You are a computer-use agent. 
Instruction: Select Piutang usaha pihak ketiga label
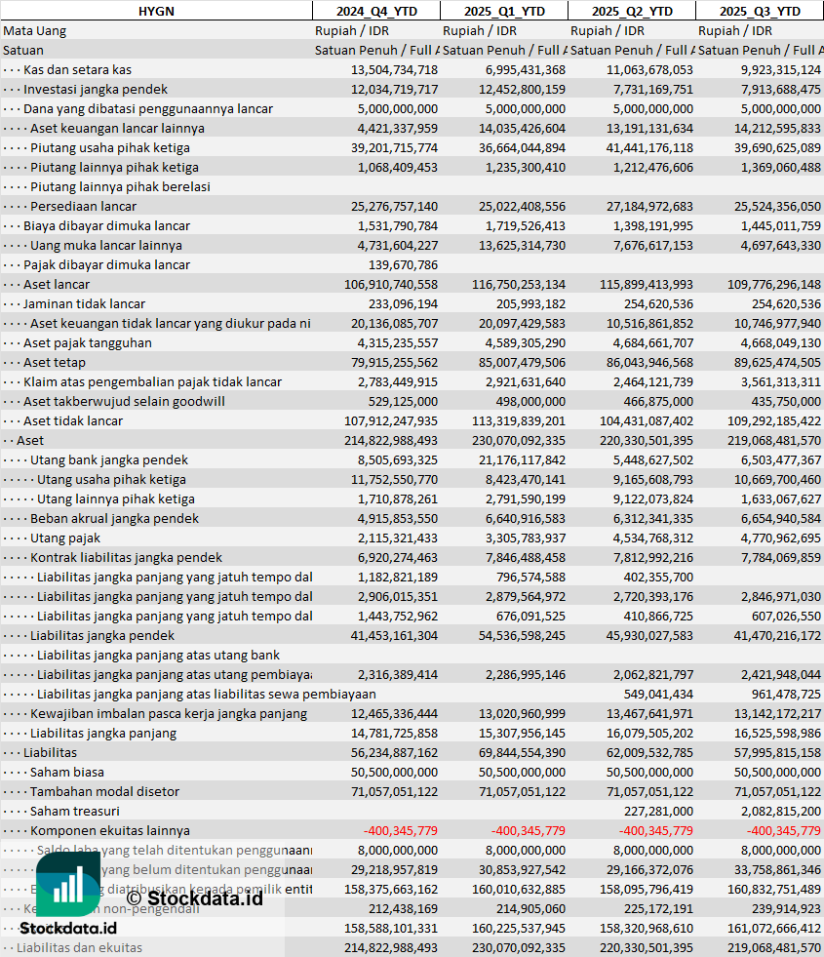[x=110, y=147]
